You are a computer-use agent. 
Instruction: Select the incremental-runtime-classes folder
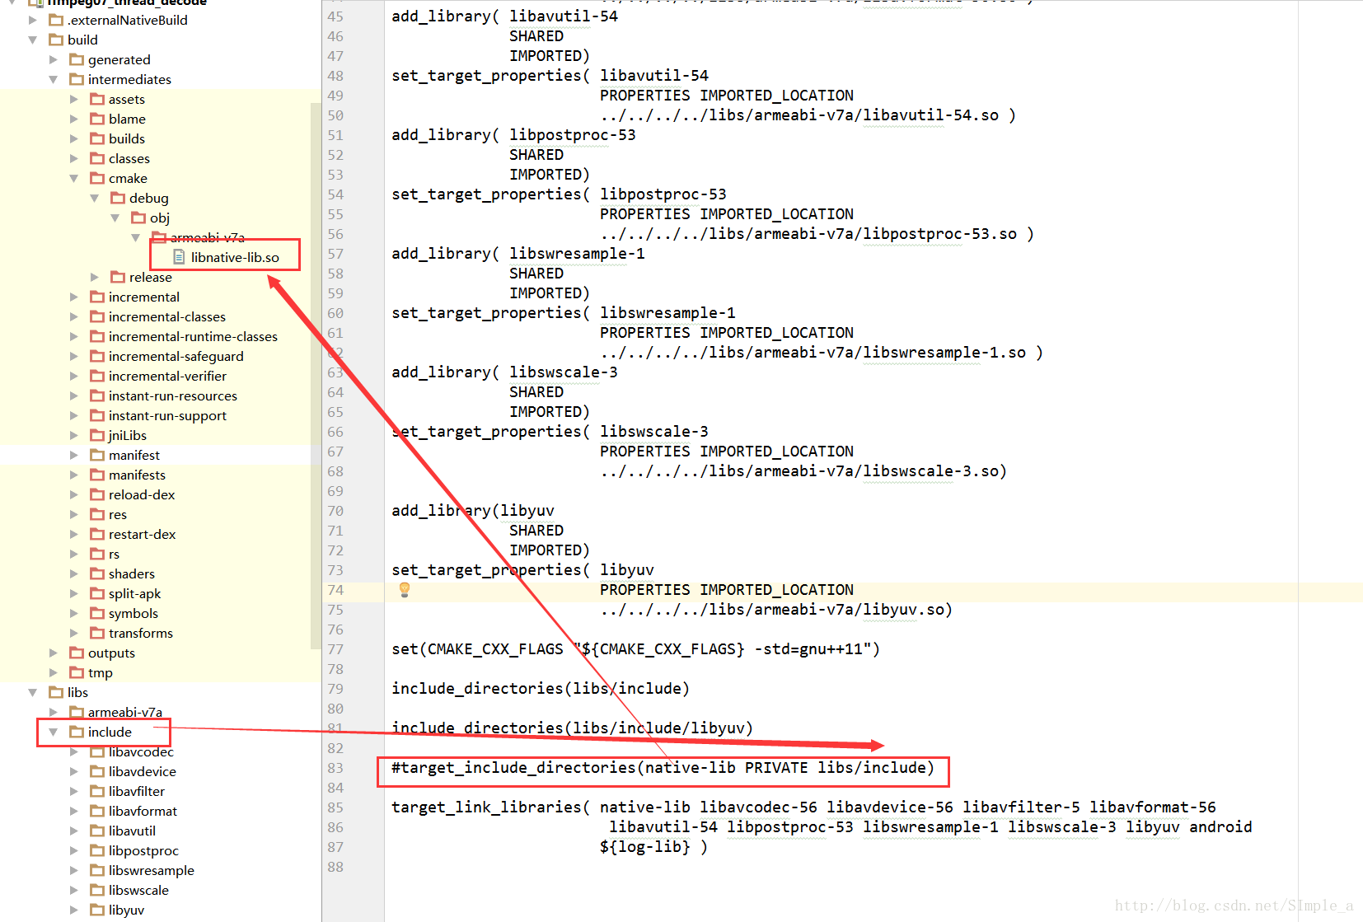tap(193, 336)
